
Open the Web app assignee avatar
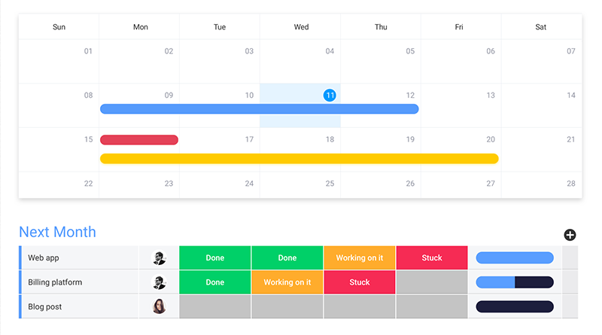coord(159,258)
